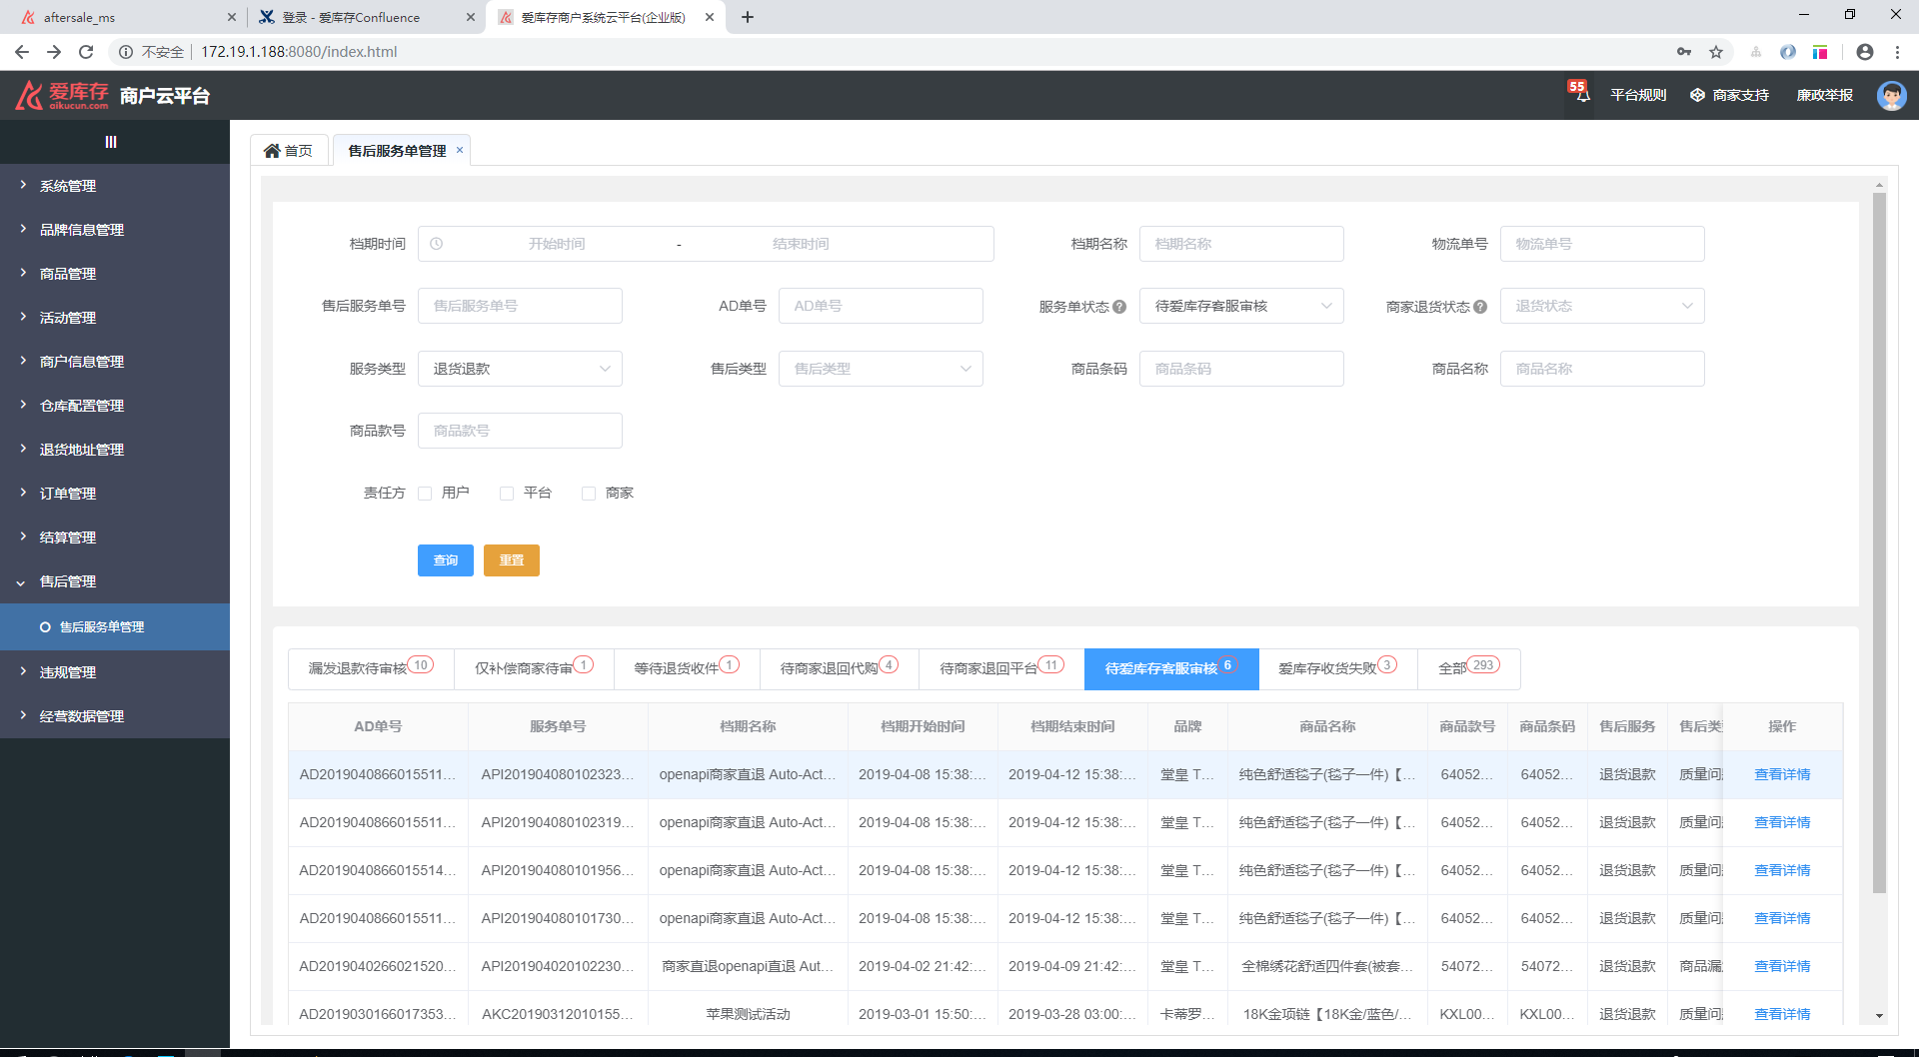The height and width of the screenshot is (1057, 1919).
Task: Collapse the sidebar with the menu toggle icon
Action: tap(111, 142)
